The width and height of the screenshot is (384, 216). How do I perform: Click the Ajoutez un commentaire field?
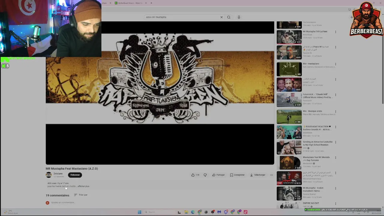pos(63,202)
